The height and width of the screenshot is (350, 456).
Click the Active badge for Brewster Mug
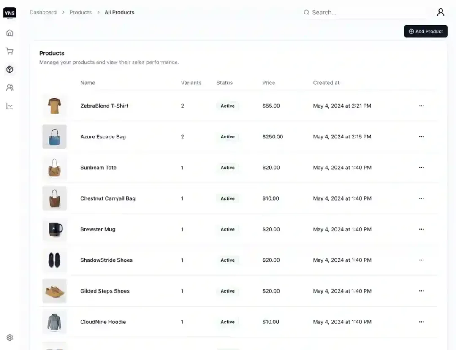[x=228, y=229]
